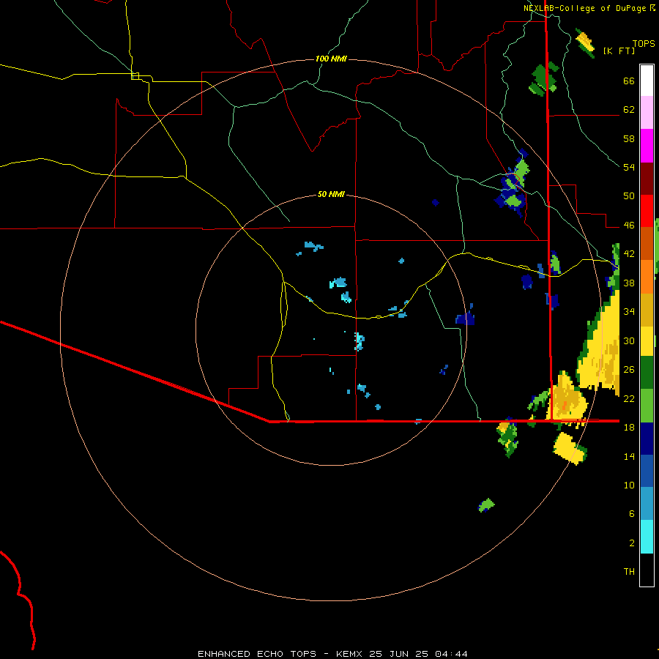This screenshot has width=659, height=659.
Task: Click the light green 26 legend swatch
Action: 647,405
